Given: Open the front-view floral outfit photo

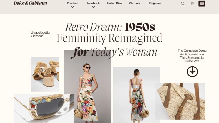Looking at the screenshot, I should click(x=87, y=86).
